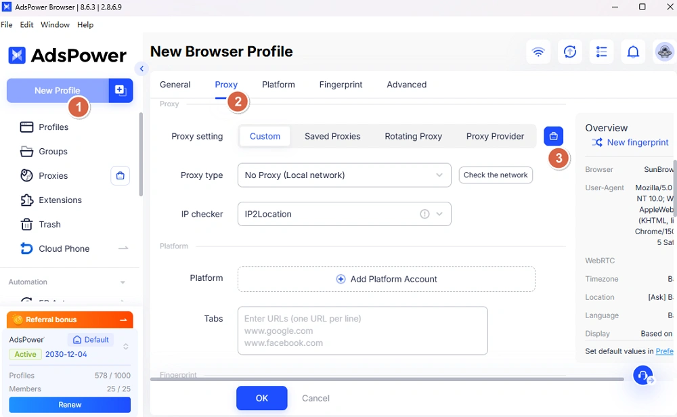Open Extensions in the sidebar
This screenshot has width=677, height=417.
tap(60, 200)
